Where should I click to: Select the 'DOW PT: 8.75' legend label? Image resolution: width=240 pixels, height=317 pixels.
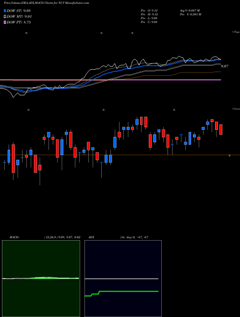coord(19,22)
